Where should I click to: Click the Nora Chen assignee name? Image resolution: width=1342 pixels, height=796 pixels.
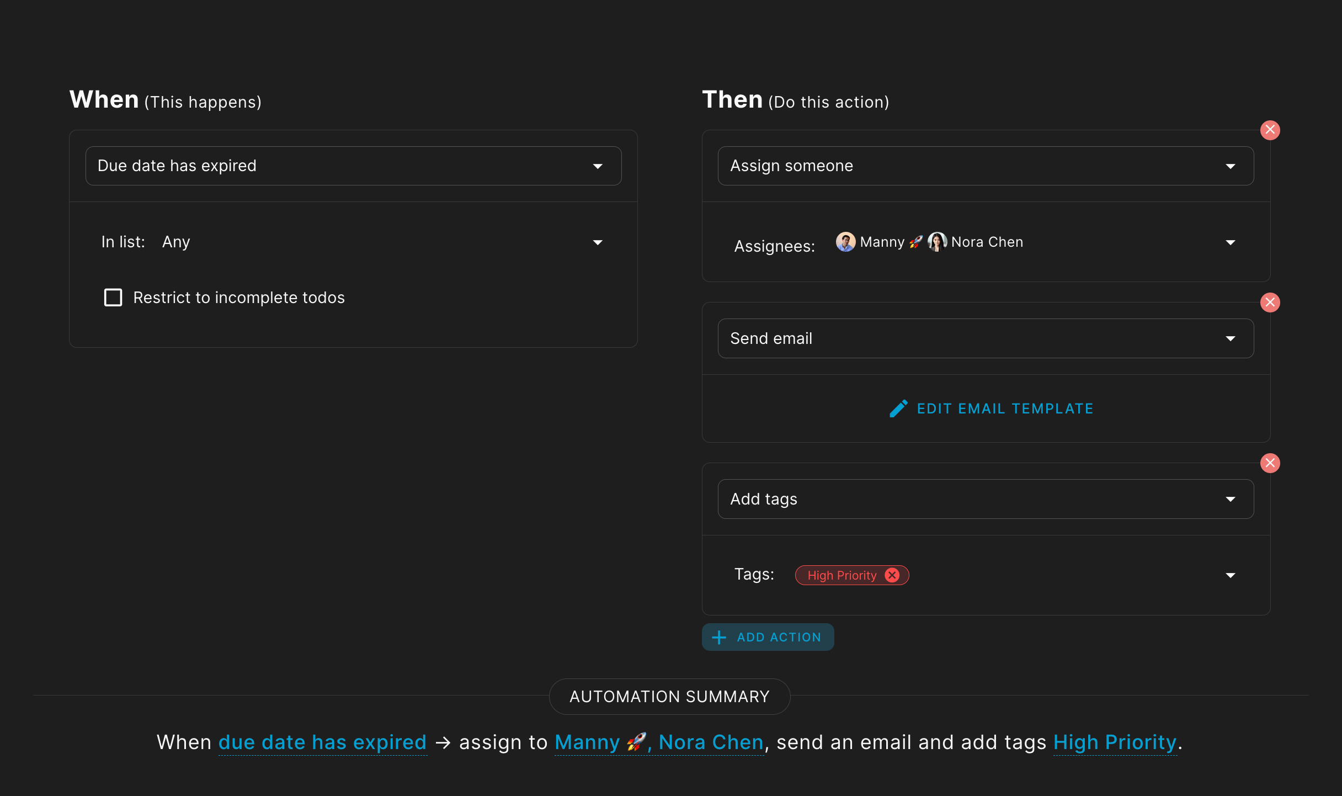point(987,242)
